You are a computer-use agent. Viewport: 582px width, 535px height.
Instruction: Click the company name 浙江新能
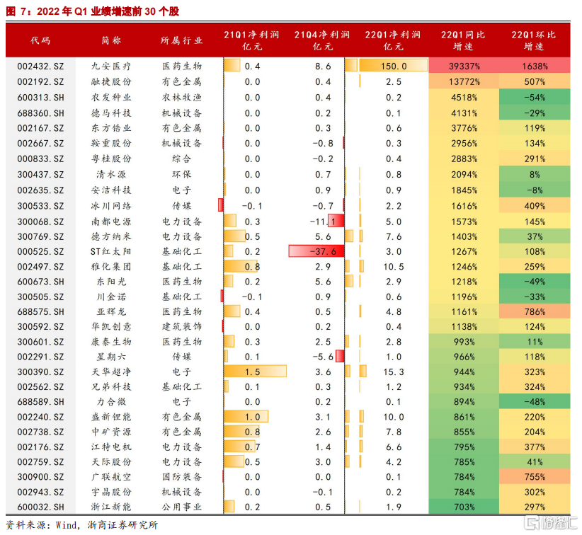coord(111,507)
